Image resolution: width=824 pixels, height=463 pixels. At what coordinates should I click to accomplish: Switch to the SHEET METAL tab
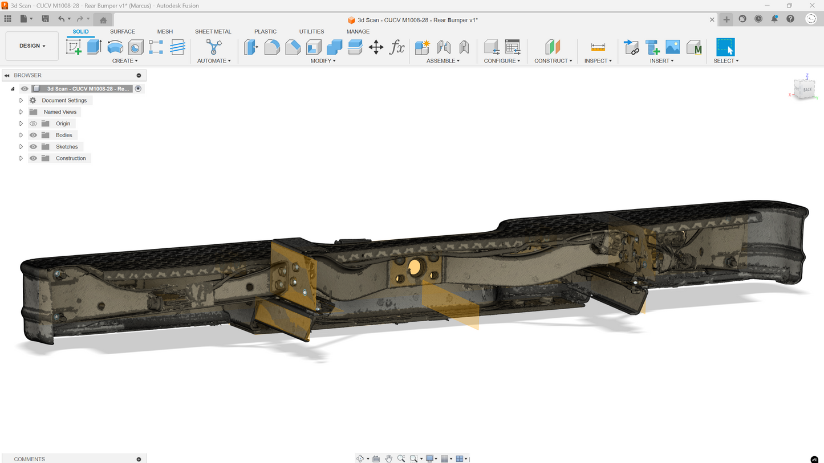[213, 31]
